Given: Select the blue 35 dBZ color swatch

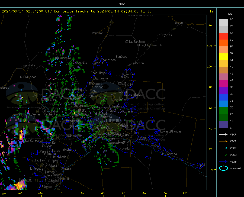Looking at the screenshot, I should click(223, 97).
